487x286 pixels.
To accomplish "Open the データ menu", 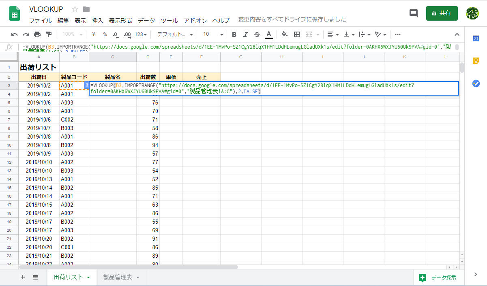I will click(146, 20).
